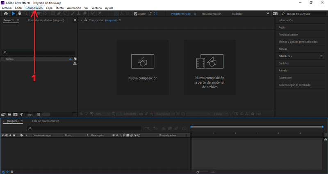Click the Buscar en la Ayuda search field
The height and width of the screenshot is (174, 328).
tap(304, 14)
